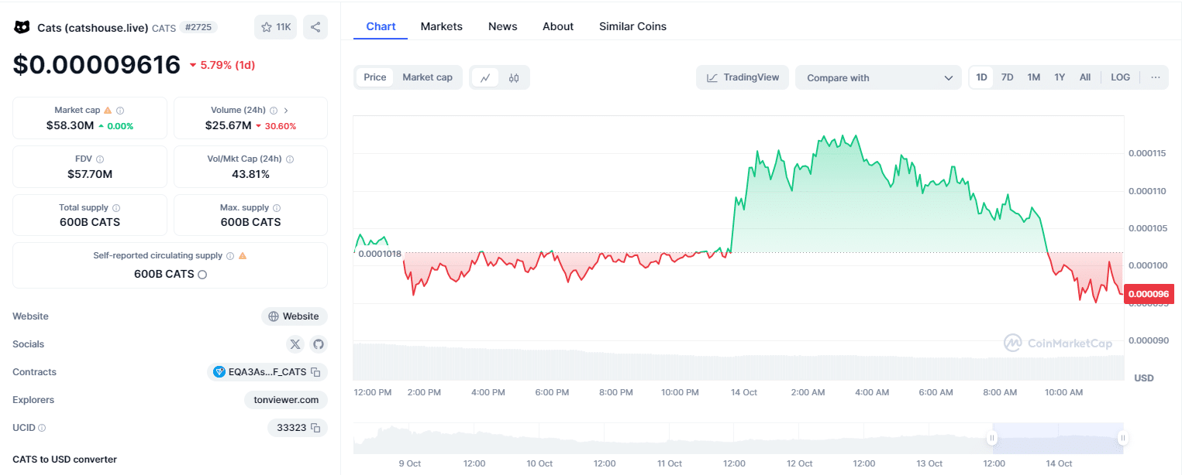This screenshot has height=475, width=1182.
Task: Open the Similar Coins tab
Action: click(632, 26)
